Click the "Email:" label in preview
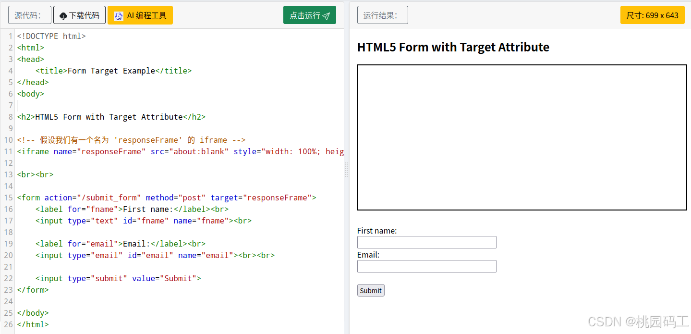 click(368, 255)
